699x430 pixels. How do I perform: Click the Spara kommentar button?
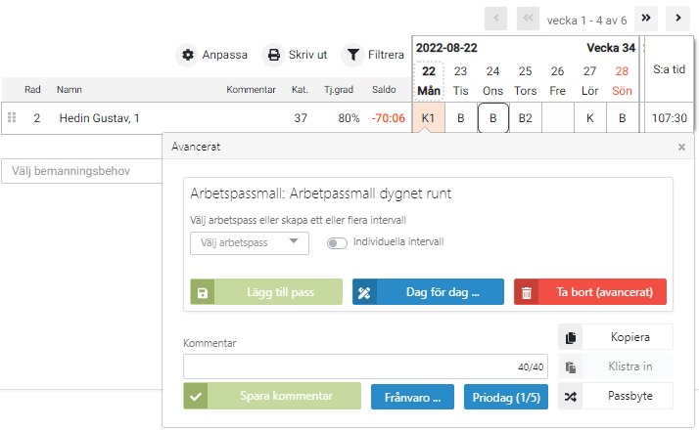click(272, 396)
